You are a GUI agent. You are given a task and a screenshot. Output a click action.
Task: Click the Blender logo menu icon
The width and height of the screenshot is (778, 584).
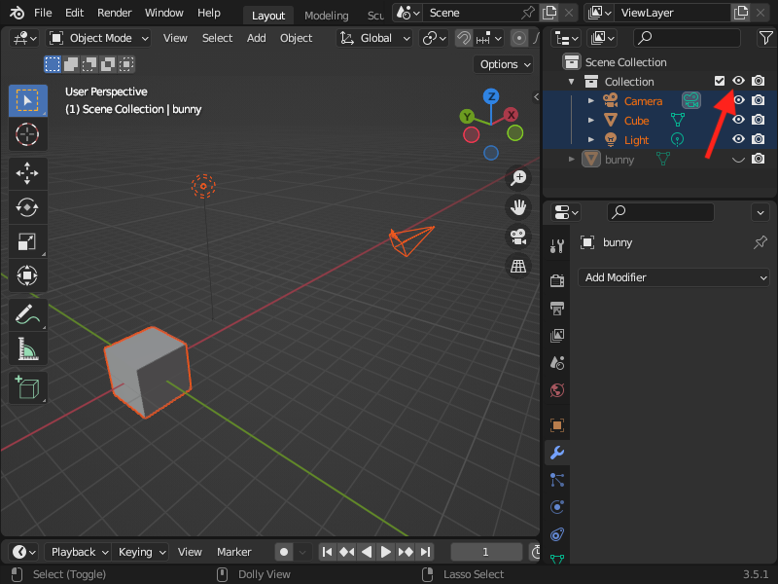(x=17, y=13)
